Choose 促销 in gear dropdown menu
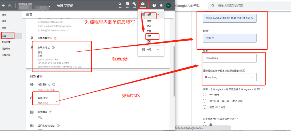The image size is (291, 131). coord(149,41)
